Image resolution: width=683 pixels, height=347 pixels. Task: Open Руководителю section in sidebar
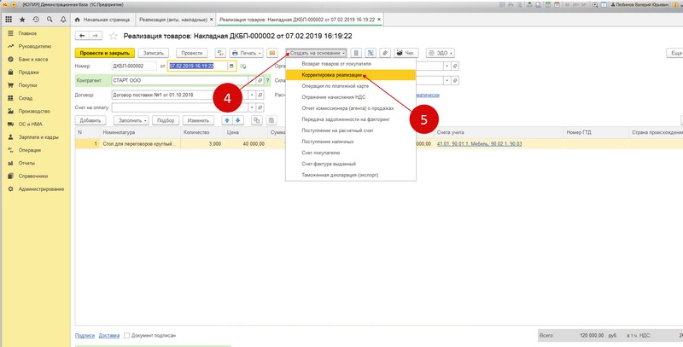(x=35, y=47)
